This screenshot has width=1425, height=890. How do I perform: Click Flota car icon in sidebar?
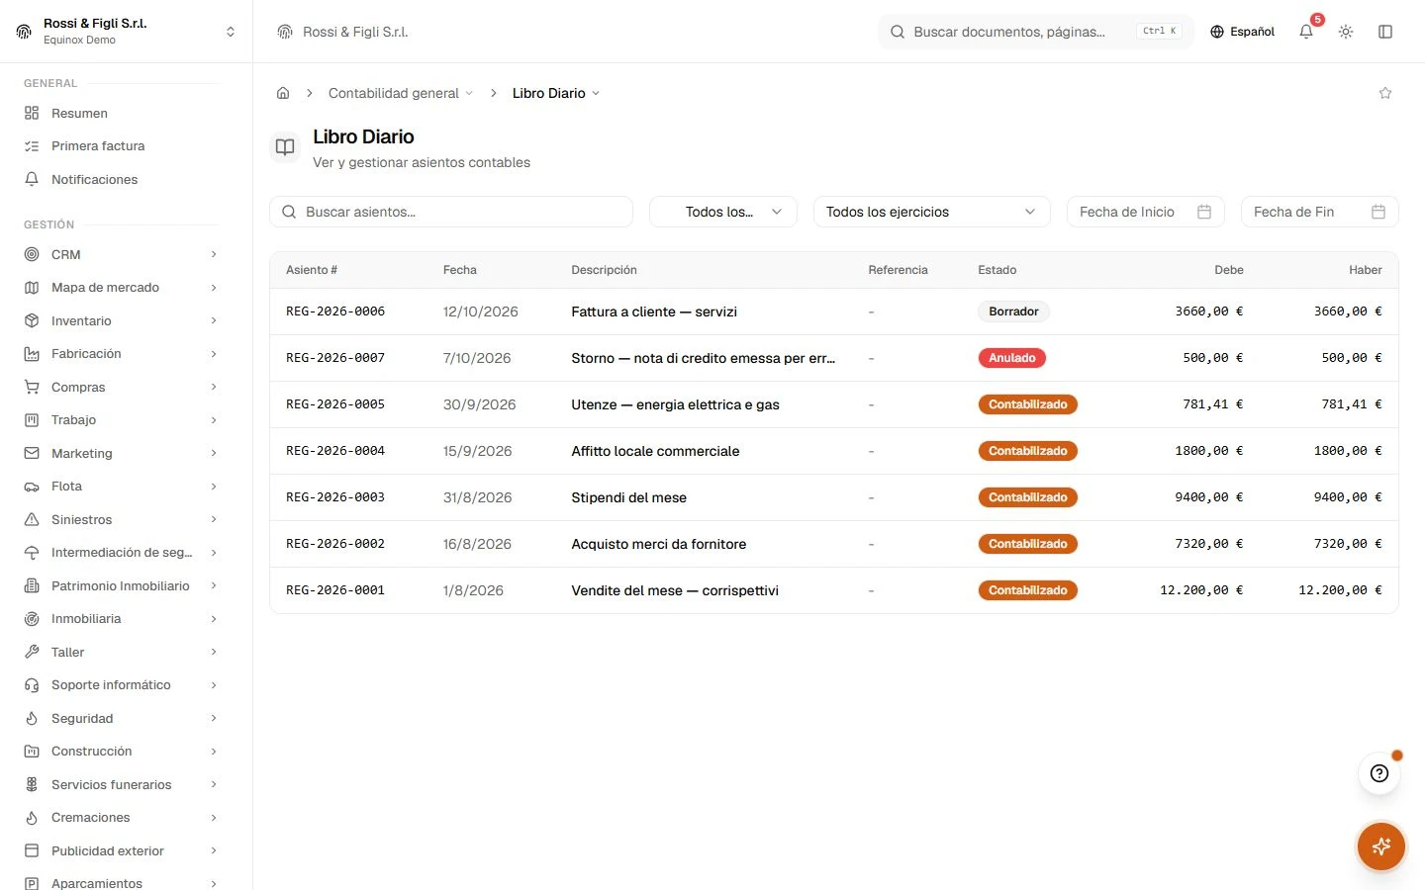pos(32,487)
